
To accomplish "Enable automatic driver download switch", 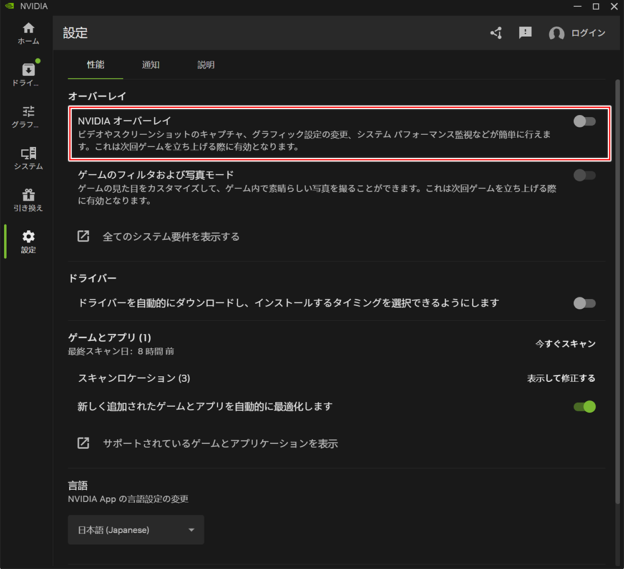I will coord(584,303).
